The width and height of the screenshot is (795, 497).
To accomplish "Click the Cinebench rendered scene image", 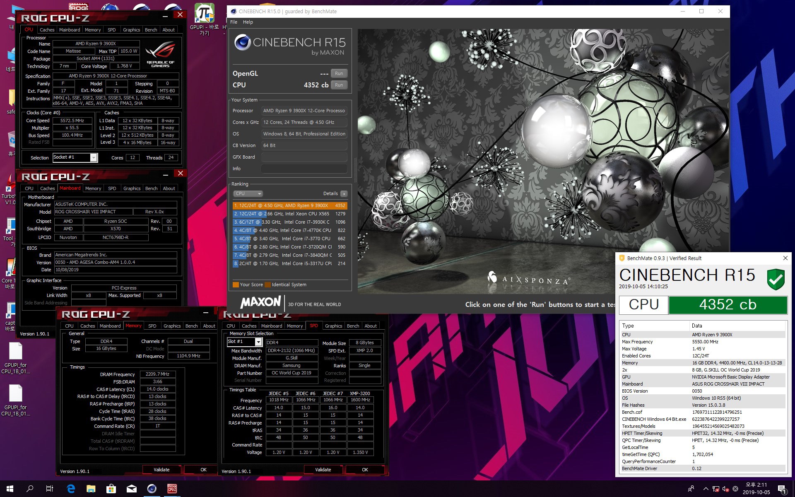I will 543,162.
